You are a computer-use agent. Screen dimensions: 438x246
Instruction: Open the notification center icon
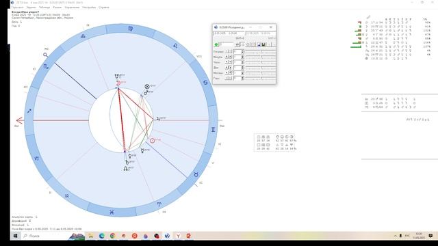(430, 236)
